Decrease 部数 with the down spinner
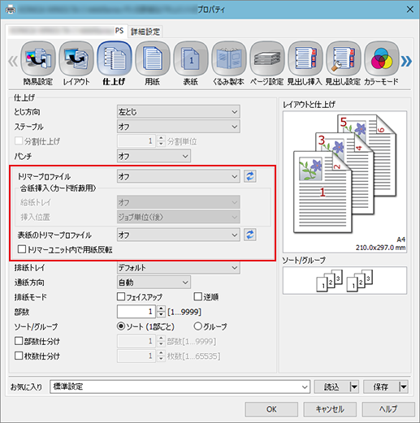 coord(161,315)
